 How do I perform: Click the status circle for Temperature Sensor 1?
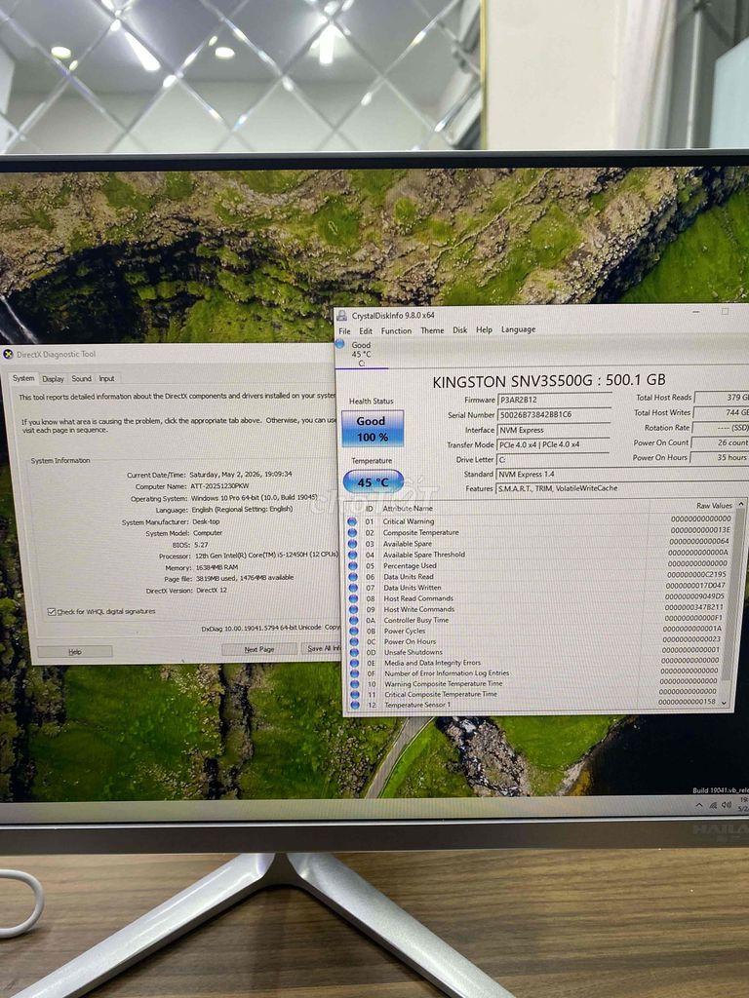355,705
